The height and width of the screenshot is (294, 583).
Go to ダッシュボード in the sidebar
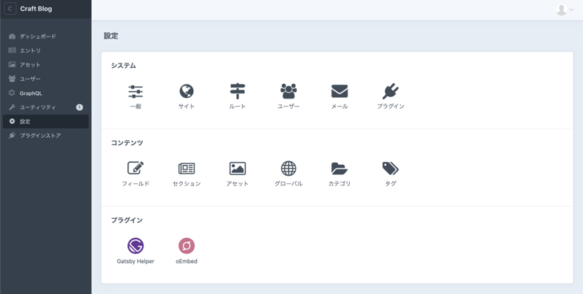38,36
